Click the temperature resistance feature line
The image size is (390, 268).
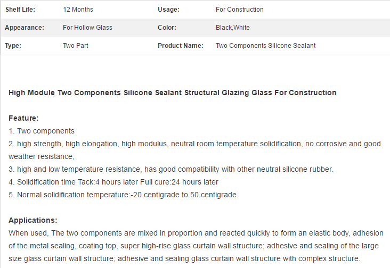tap(171, 169)
